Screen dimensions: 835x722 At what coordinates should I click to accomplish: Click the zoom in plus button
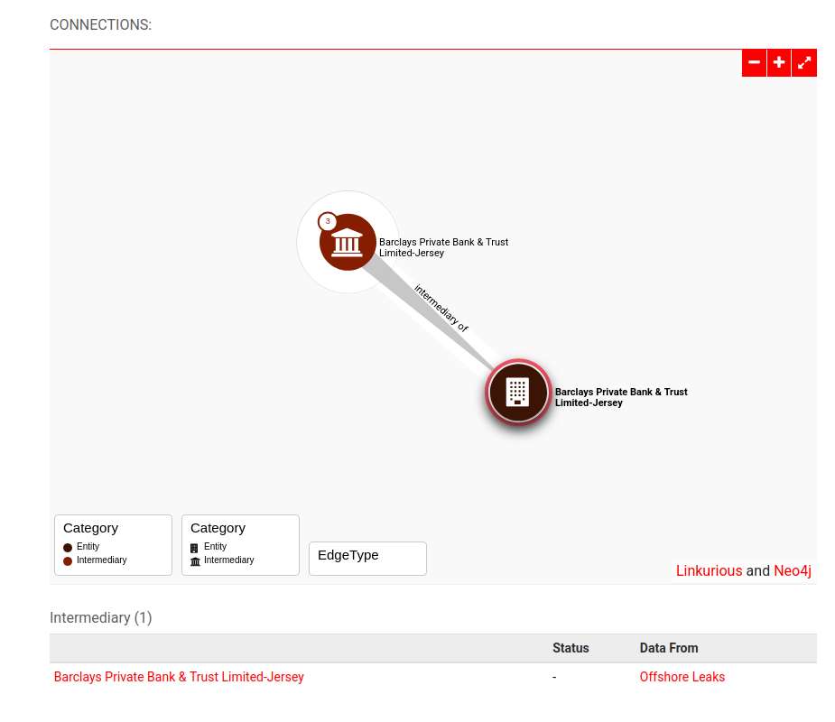coord(779,63)
